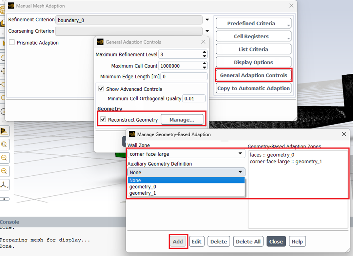Enable the Prismatic Adaption checkbox
The image size is (353, 256).
pos(12,43)
